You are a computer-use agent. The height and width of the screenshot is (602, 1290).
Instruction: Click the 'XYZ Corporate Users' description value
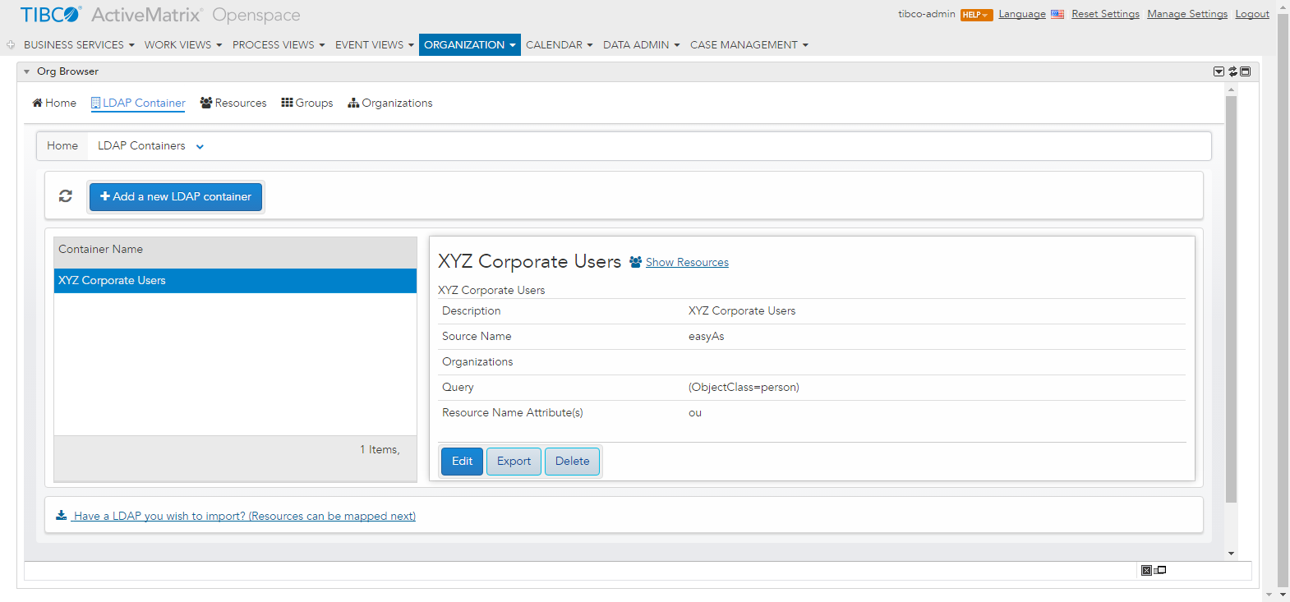pyautogui.click(x=742, y=311)
